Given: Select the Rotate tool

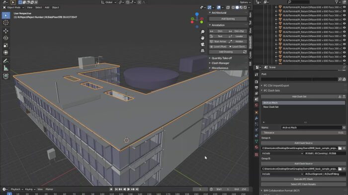Looking at the screenshot, I should click(6, 38).
